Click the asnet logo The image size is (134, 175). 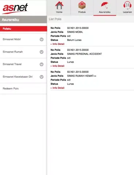(x=15, y=8)
